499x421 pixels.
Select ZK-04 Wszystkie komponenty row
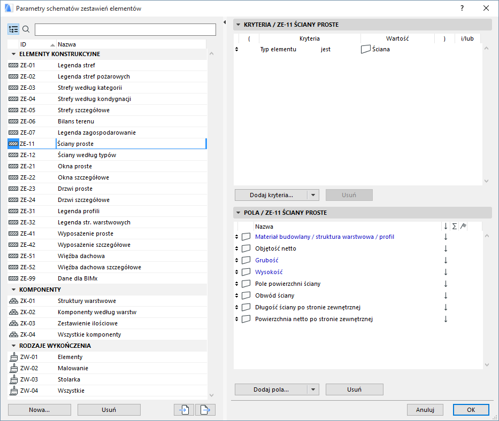click(x=108, y=334)
